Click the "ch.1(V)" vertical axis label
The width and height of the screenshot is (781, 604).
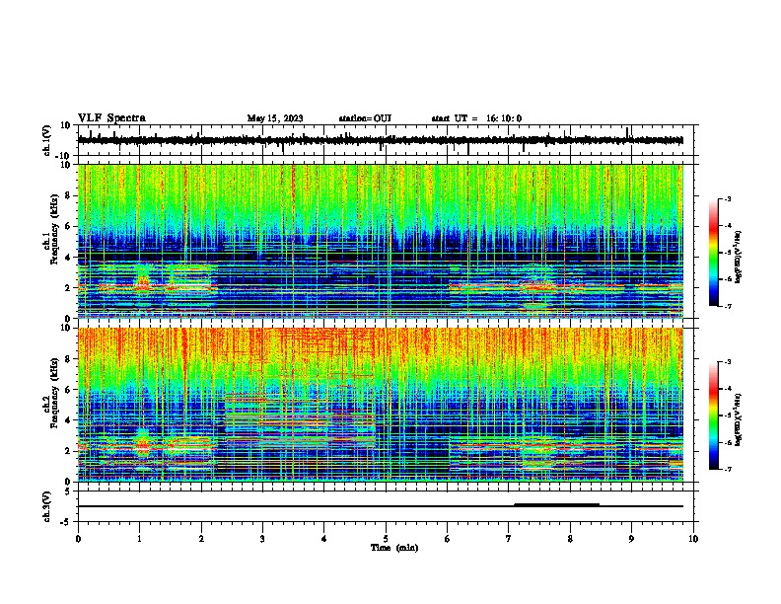tap(47, 140)
